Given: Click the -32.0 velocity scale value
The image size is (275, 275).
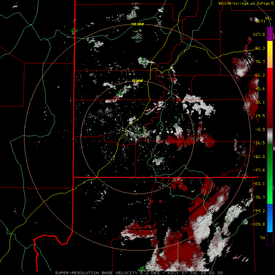Looking at the screenshot, I should click(x=259, y=156).
